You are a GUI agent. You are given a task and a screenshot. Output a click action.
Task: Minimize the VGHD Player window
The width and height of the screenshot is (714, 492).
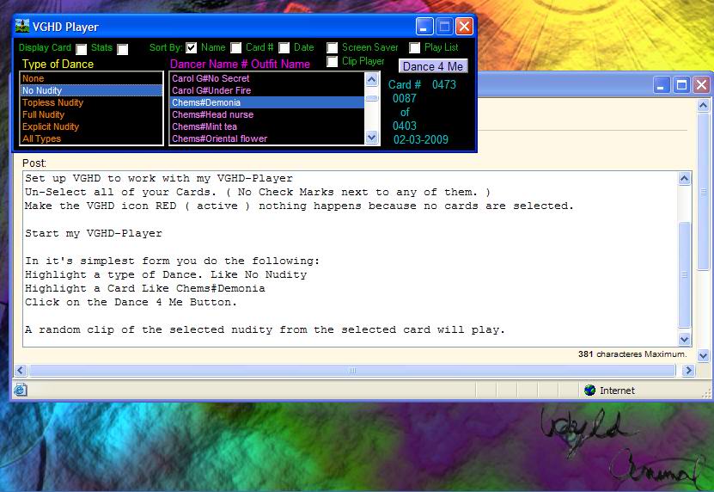click(424, 26)
